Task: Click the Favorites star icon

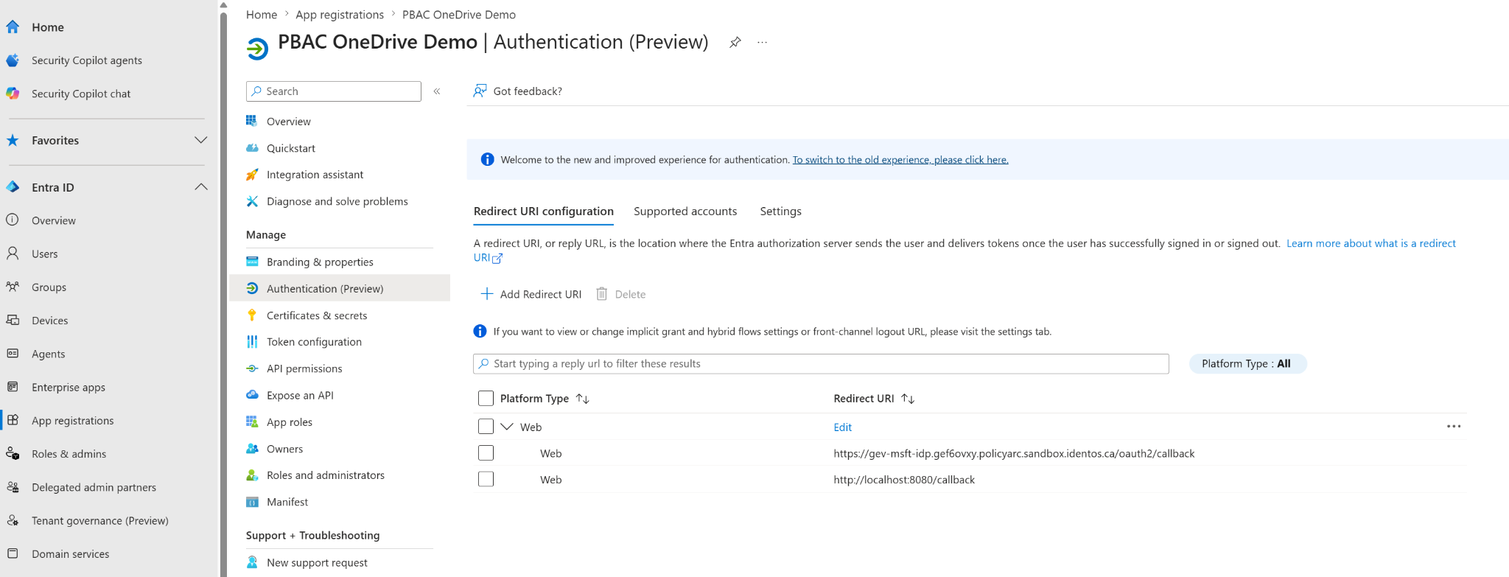Action: (13, 140)
